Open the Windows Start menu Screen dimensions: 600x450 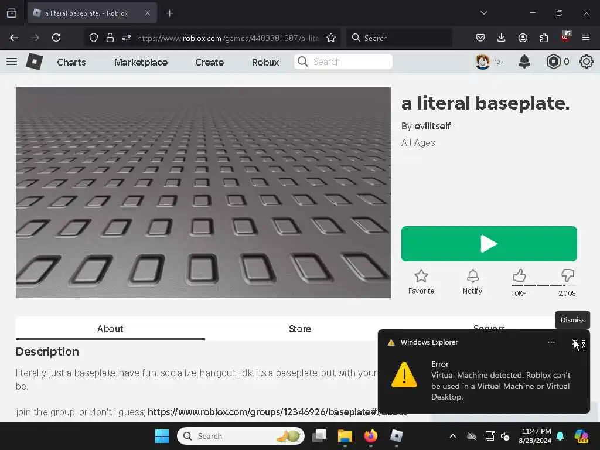[162, 436]
